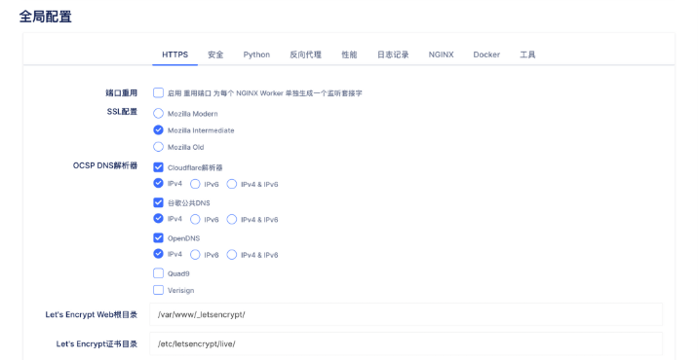Switch to the HTTPS tab
The height and width of the screenshot is (360, 698).
coord(174,54)
